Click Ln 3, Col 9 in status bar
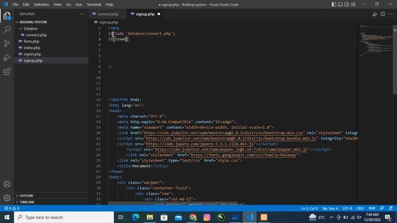 tap(309, 208)
